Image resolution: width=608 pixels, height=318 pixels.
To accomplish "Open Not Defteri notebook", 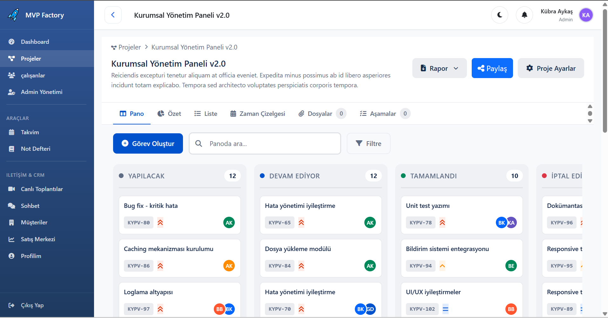I will point(35,149).
